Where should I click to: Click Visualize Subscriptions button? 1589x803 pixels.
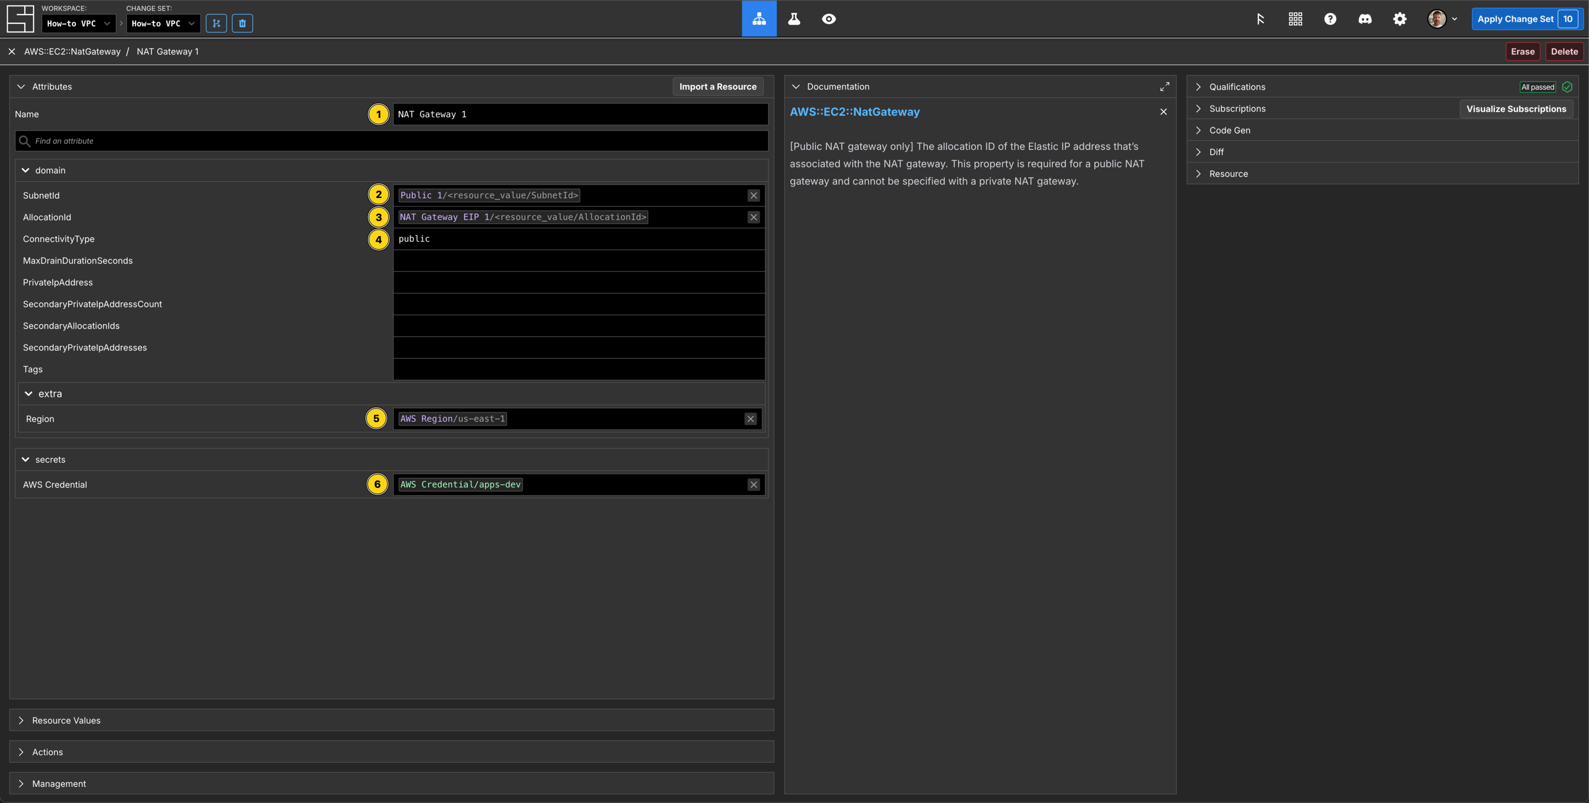click(x=1515, y=109)
